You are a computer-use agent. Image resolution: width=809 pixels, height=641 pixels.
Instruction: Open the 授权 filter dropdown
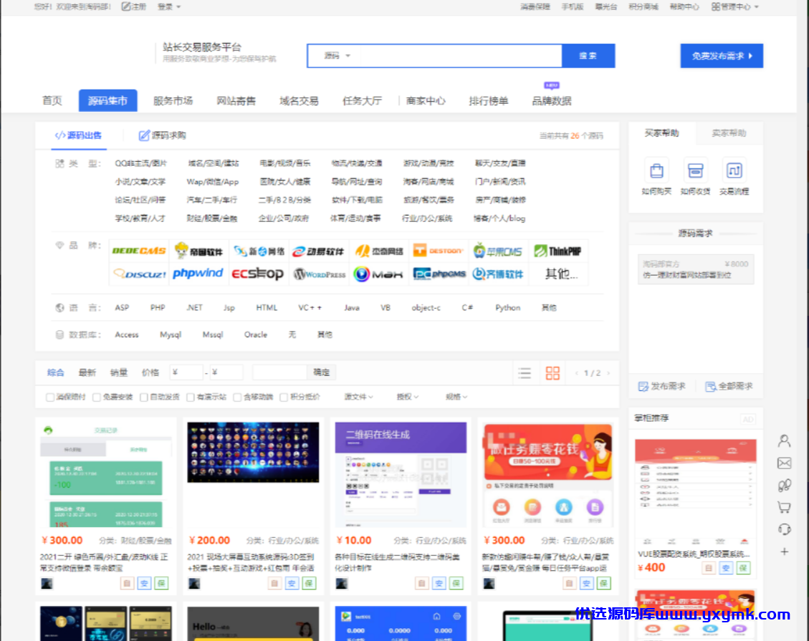[407, 397]
